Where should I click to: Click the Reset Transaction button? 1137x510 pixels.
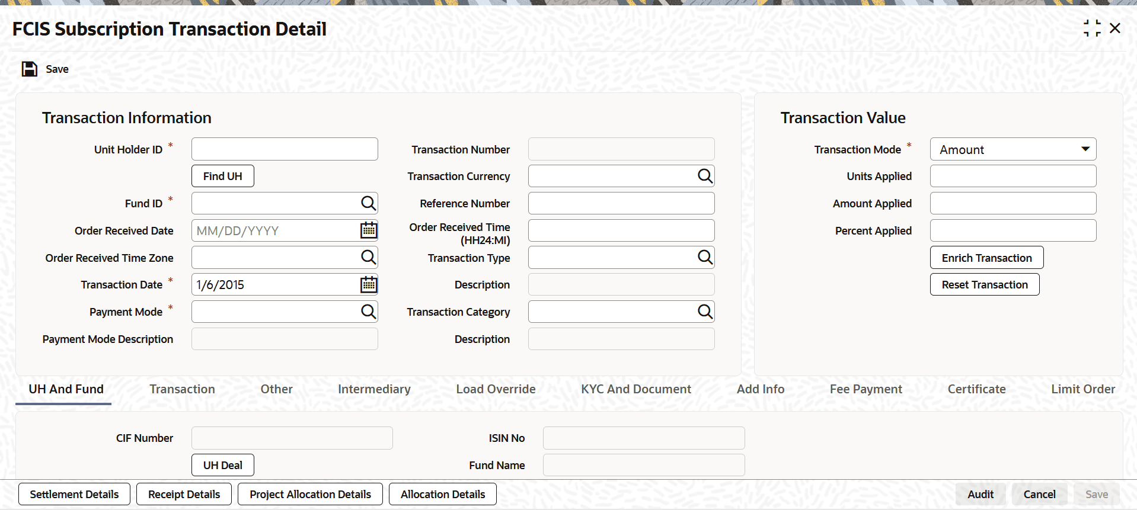[x=985, y=284]
